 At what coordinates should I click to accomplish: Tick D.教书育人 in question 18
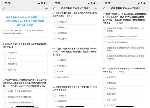pyautogui.click(x=125, y=94)
